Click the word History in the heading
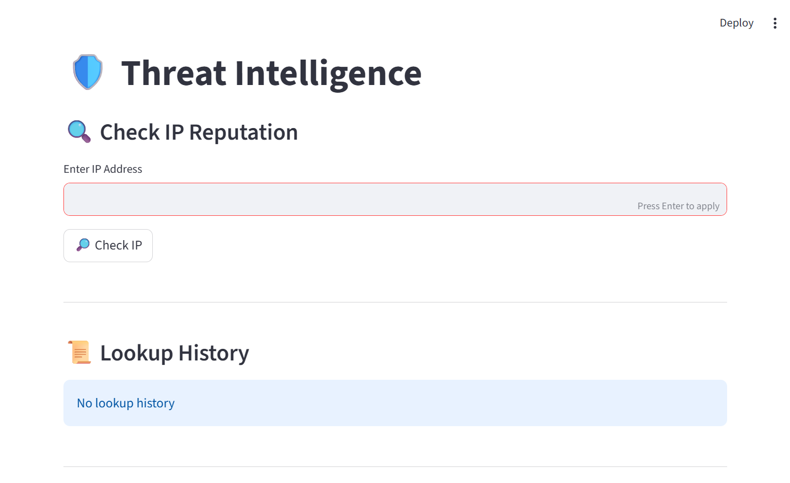Viewport: 790px width, 483px height. point(213,353)
